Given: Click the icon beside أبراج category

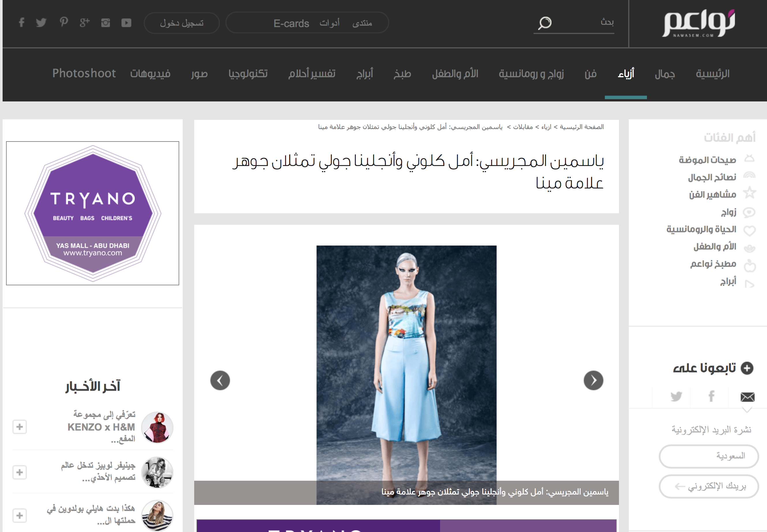Looking at the screenshot, I should click(x=749, y=284).
